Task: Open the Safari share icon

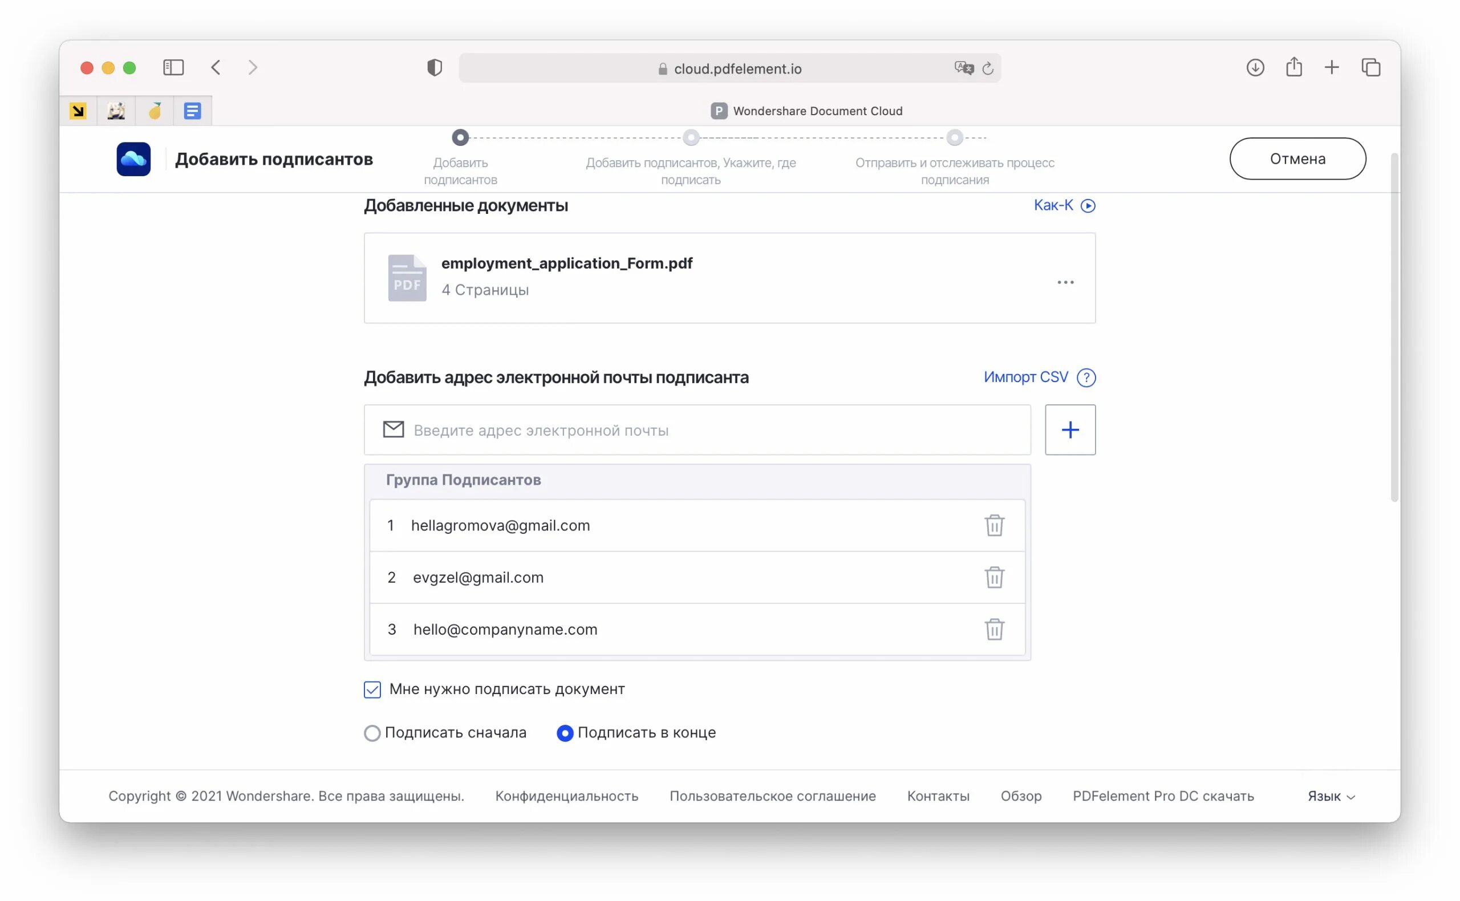Action: click(x=1293, y=67)
